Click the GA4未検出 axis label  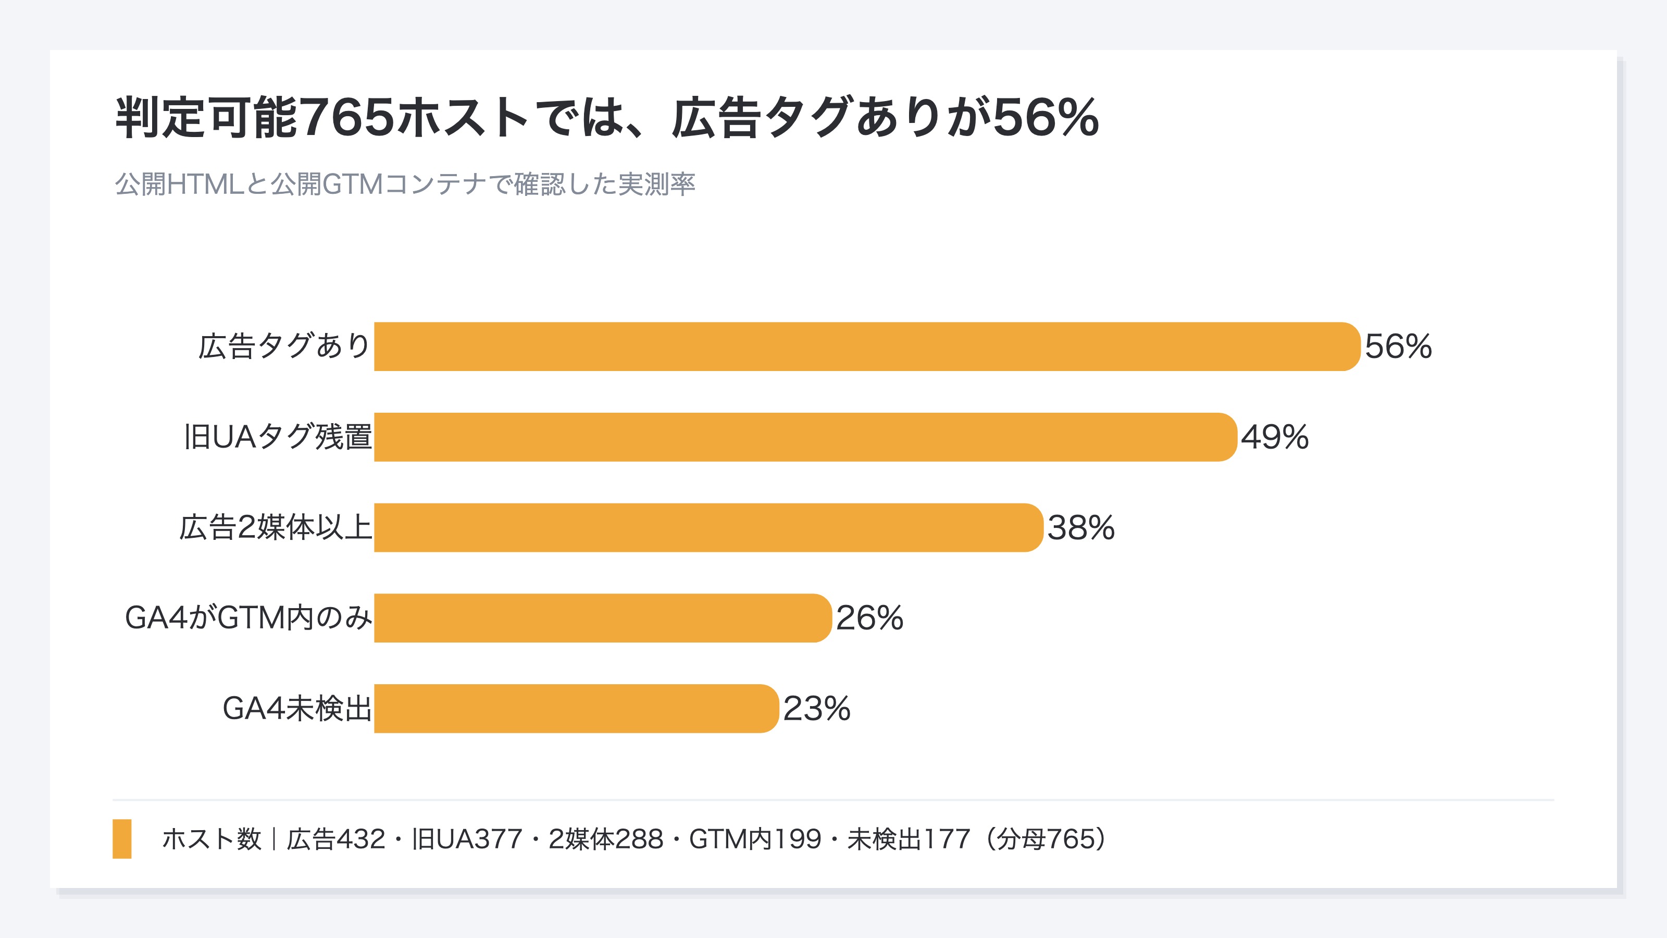(297, 709)
